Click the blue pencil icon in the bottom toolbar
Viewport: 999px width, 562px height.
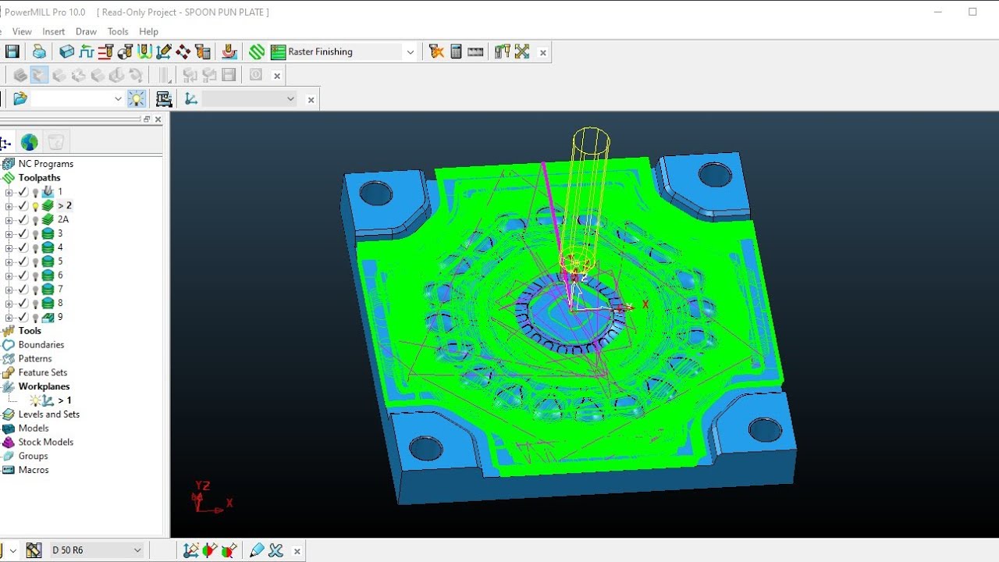[257, 550]
